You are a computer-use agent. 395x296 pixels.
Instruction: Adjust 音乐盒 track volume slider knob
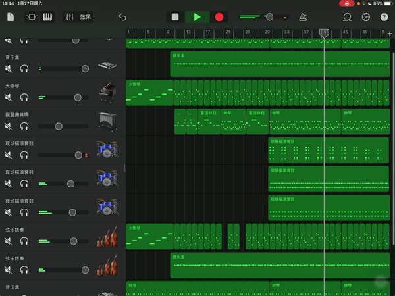(x=85, y=68)
